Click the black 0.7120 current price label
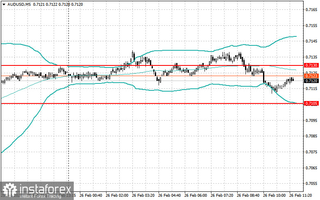Viewport: 320px width, 200px height. [x=311, y=81]
